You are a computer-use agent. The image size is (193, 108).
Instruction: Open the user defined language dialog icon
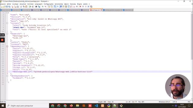tap(63, 7)
